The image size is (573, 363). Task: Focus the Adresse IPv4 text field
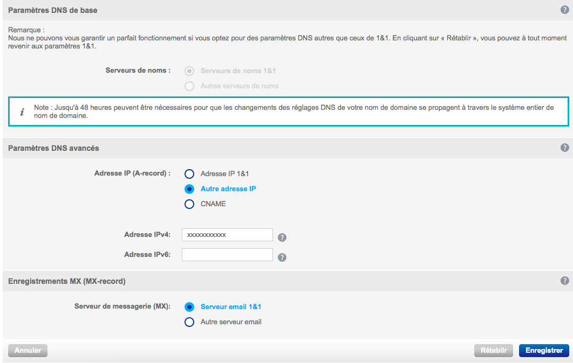[x=227, y=235]
